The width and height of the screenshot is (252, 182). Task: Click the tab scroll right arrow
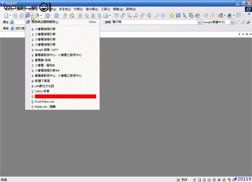[x=243, y=34]
